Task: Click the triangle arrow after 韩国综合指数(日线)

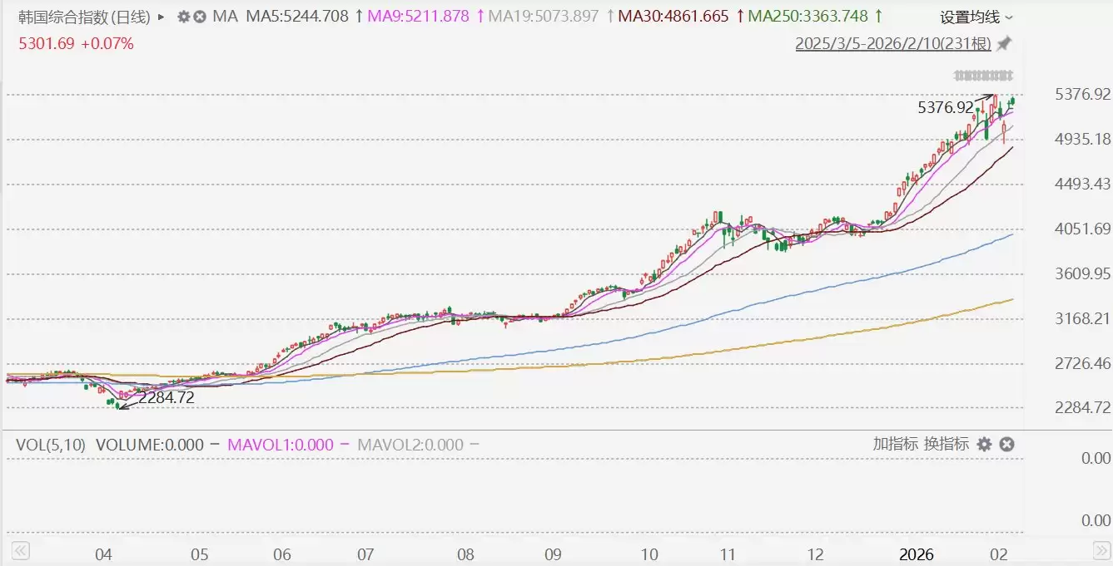Action: [161, 17]
